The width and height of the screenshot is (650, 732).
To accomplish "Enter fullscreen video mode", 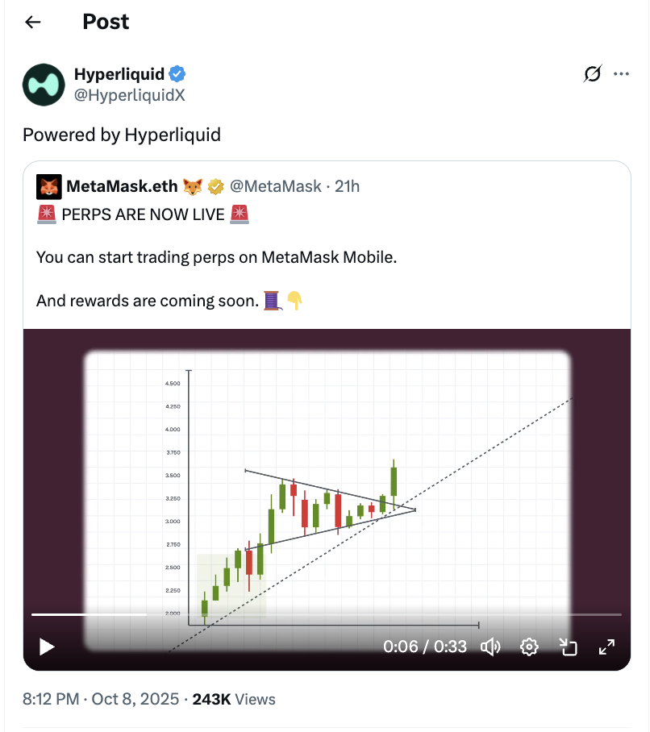I will [x=606, y=647].
